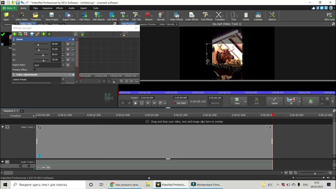The height and width of the screenshot is (189, 336).
Task: Switch to Video Tutorials tab
Action: [167, 24]
